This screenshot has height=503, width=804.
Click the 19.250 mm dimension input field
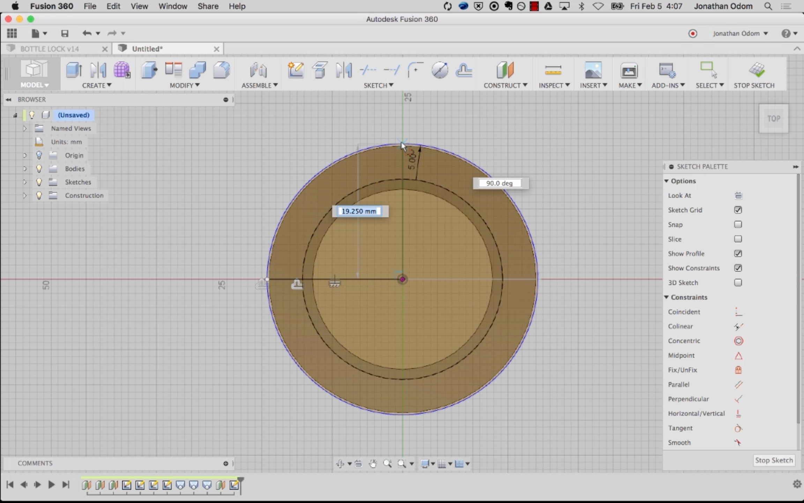359,211
